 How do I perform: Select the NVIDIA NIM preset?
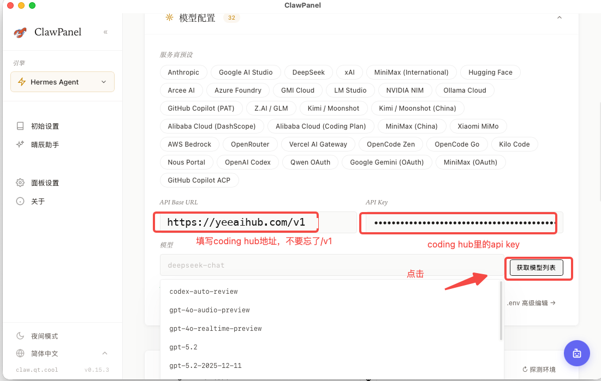[405, 90]
